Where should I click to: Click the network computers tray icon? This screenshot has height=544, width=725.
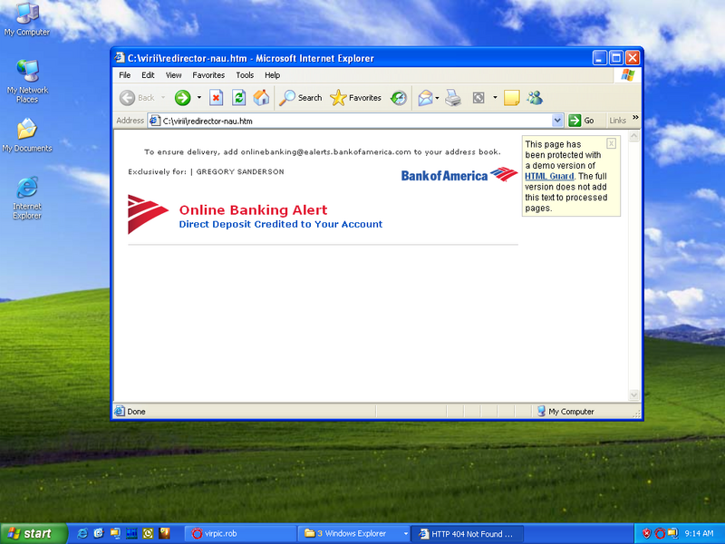click(x=672, y=534)
